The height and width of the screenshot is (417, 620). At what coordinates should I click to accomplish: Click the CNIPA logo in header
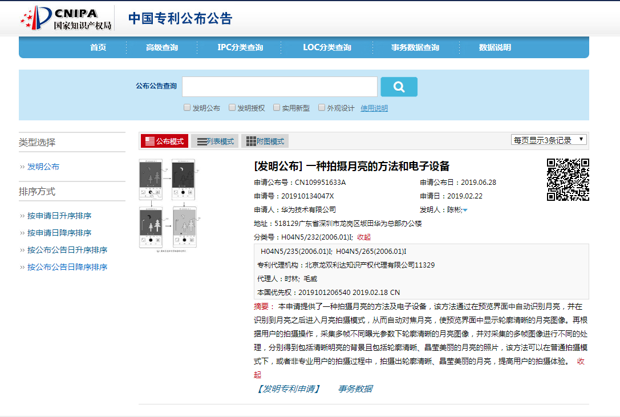coord(66,18)
